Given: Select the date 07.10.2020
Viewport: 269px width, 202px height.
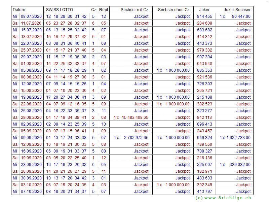Looking at the screenshot, I should pyautogui.click(x=31, y=192).
